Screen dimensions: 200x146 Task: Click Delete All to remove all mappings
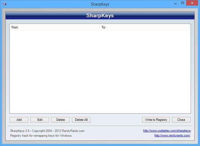pos(81,120)
